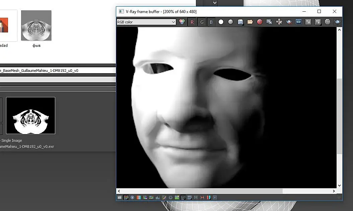This screenshot has height=211, width=353.
Task: Click the monochromatic mode gray circle
Action: pyautogui.click(x=230, y=22)
